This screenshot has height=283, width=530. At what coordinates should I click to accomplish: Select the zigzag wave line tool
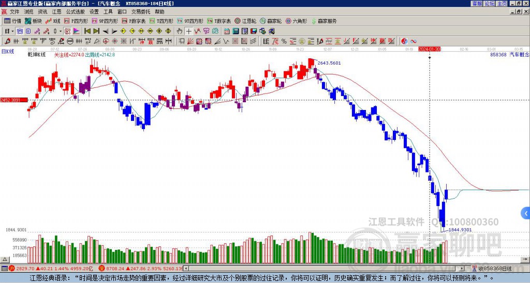(226, 41)
